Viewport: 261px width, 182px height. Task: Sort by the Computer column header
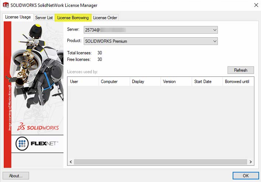click(x=114, y=82)
